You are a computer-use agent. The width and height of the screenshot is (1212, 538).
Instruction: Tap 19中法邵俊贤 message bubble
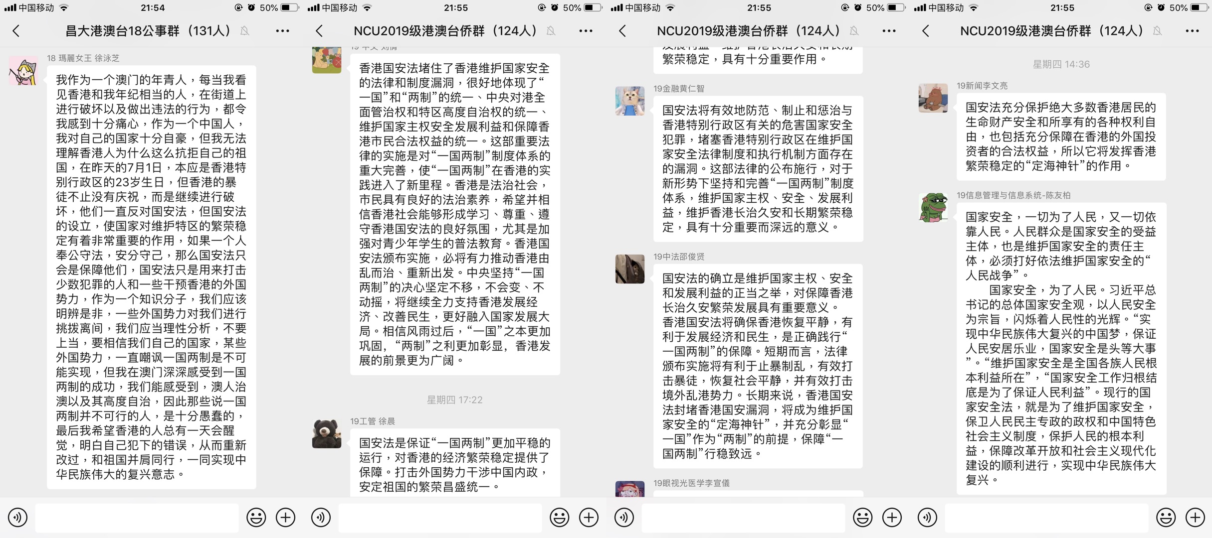tap(758, 366)
